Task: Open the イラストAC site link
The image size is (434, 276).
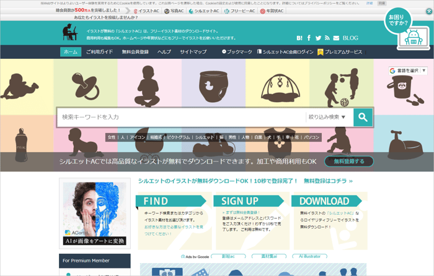Action: 146,11
